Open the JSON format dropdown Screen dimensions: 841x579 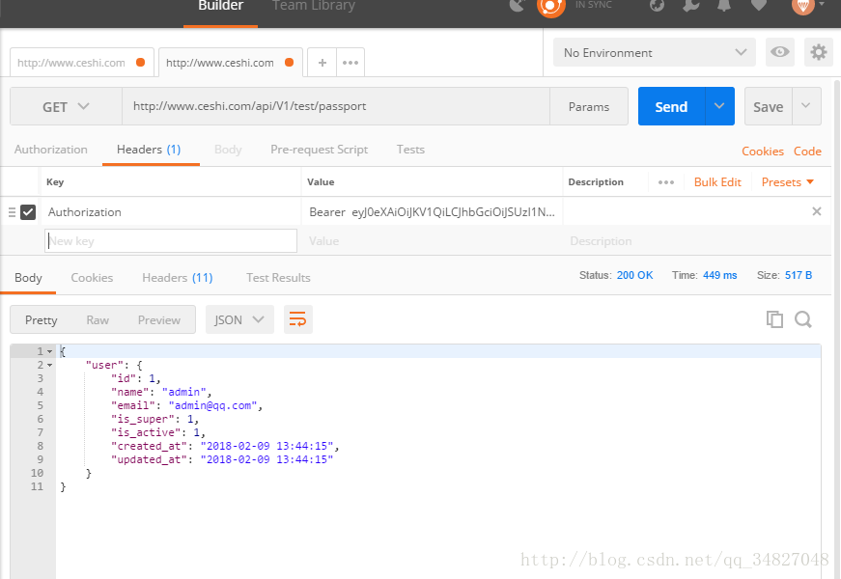click(239, 319)
